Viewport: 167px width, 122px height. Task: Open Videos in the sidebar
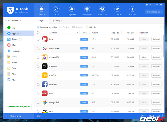[x=19, y=57]
